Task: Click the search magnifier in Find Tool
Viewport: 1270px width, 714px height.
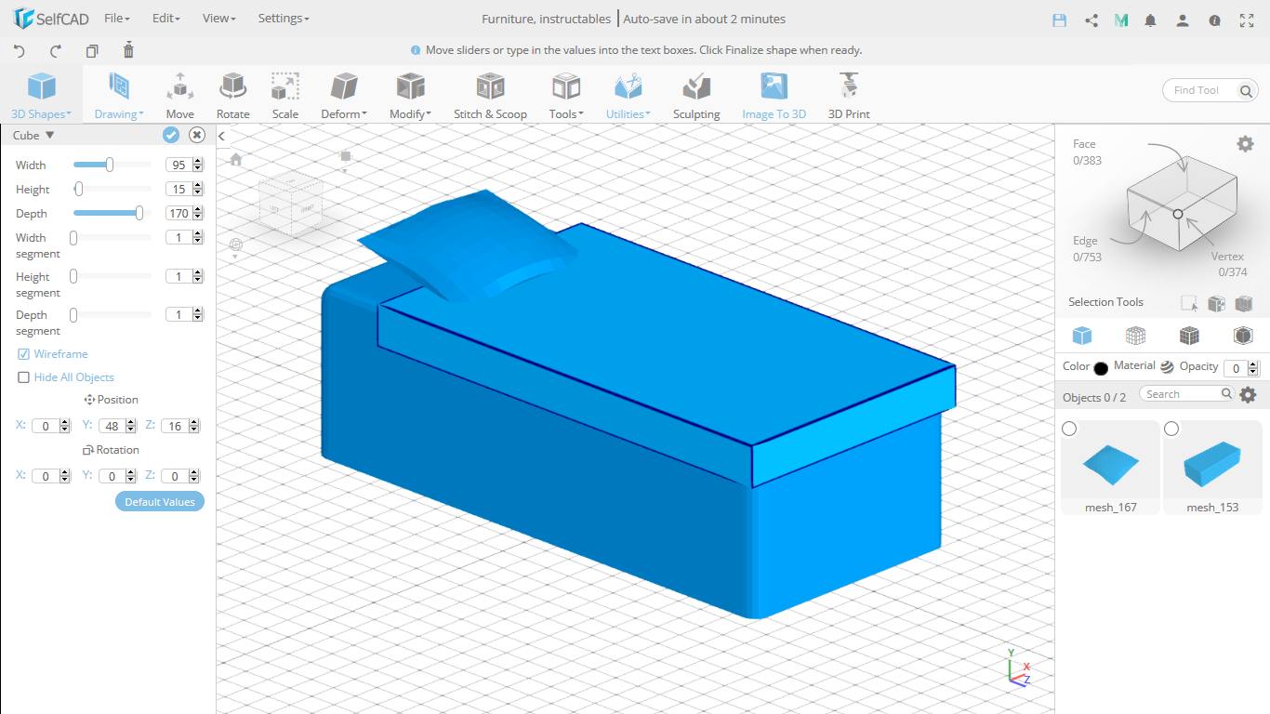Action: pyautogui.click(x=1246, y=90)
